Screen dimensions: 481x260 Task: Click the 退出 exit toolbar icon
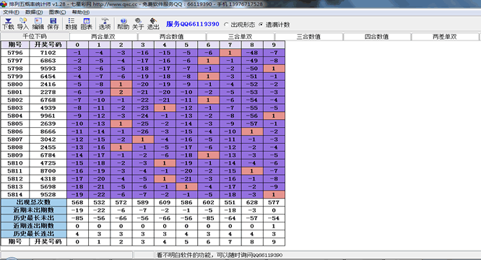pos(153,24)
